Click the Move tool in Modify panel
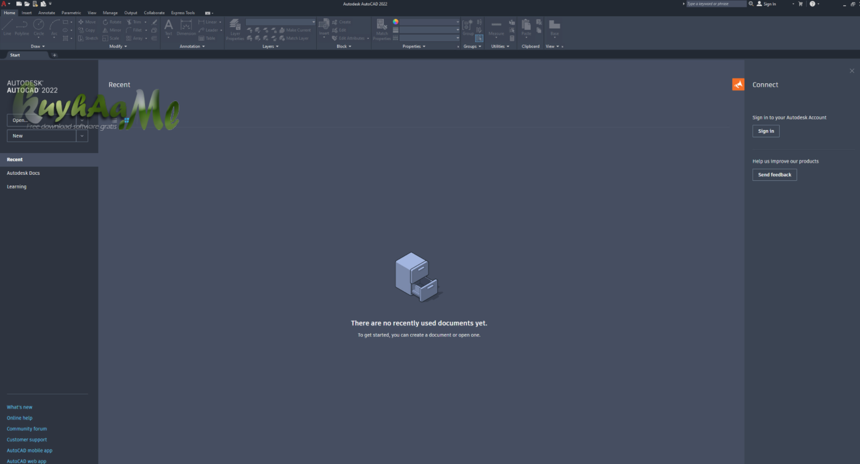860x464 pixels. pyautogui.click(x=87, y=22)
